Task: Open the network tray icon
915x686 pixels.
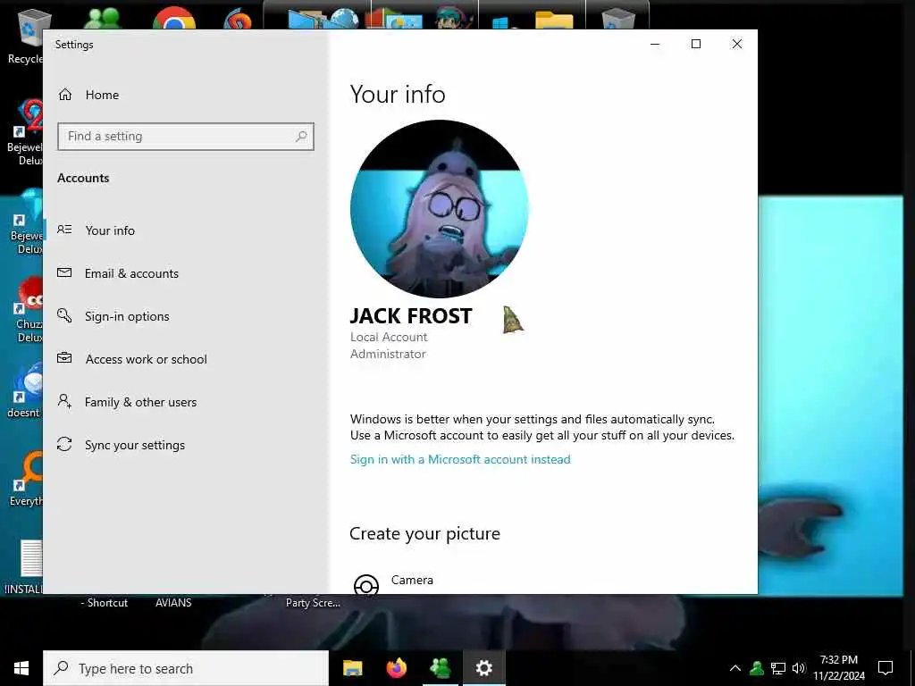Action: (x=778, y=668)
